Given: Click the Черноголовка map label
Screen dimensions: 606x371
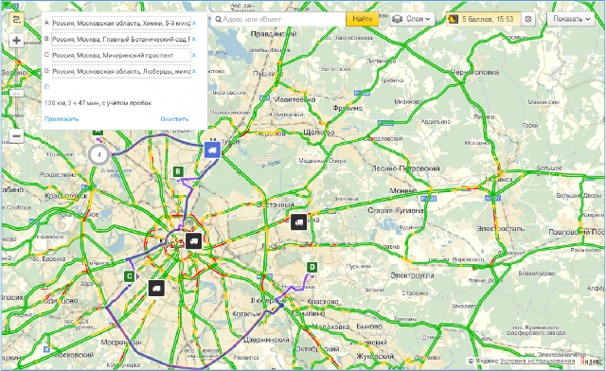Looking at the screenshot, I should click(x=474, y=72).
